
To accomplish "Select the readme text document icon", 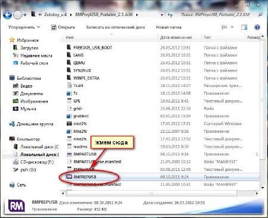I will pos(69,147).
